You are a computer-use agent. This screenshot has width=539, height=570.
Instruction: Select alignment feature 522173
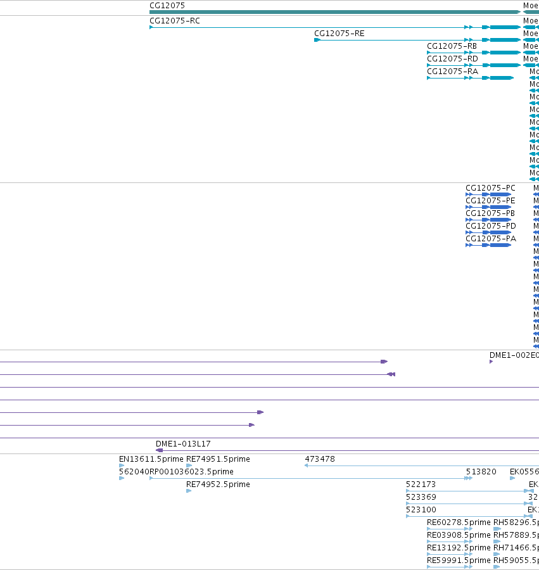[x=421, y=484]
